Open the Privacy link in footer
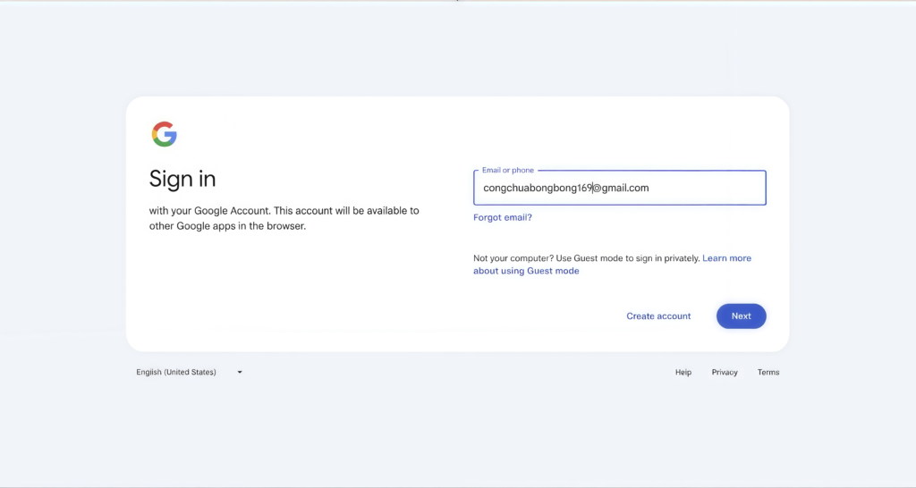This screenshot has width=916, height=488. [725, 373]
